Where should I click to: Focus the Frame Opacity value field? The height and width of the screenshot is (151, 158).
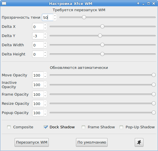pyautogui.click(x=38, y=94)
